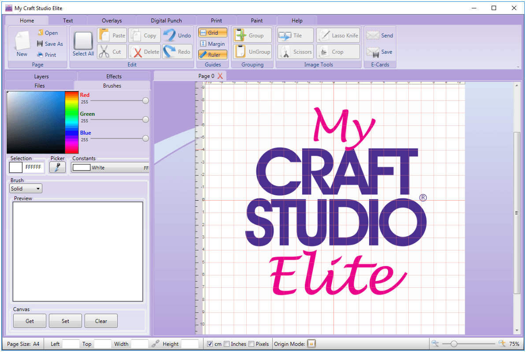The width and height of the screenshot is (526, 352).
Task: Open the Layers panel tab
Action: pos(41,77)
